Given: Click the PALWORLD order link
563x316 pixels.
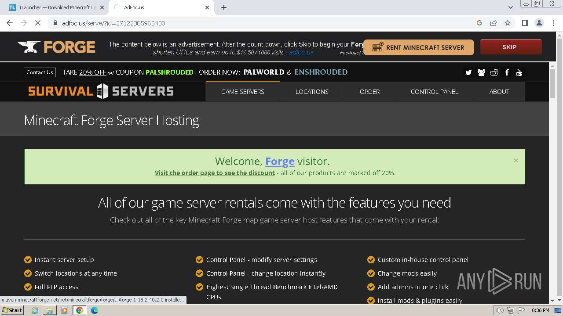Looking at the screenshot, I should point(264,72).
